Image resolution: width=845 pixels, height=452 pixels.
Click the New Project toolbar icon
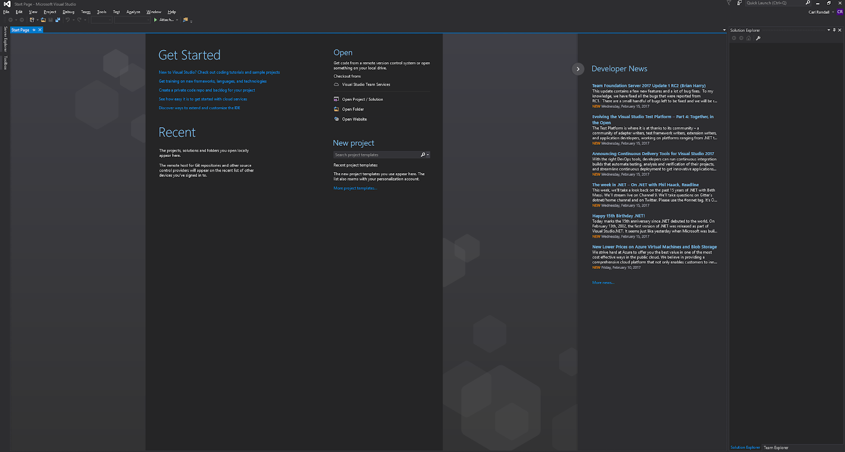[x=32, y=20]
